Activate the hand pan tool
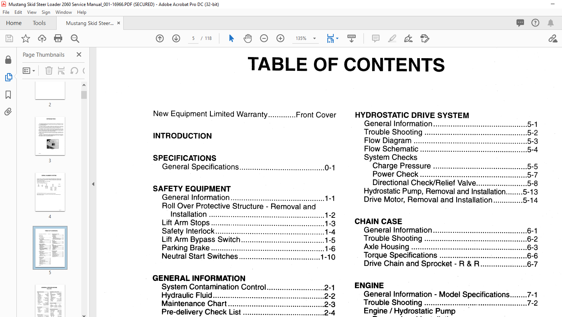This screenshot has width=562, height=317. tap(248, 38)
